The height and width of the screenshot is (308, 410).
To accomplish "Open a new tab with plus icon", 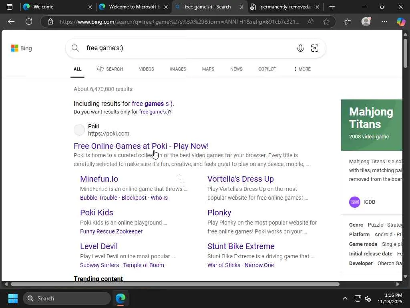I will tap(332, 7).
